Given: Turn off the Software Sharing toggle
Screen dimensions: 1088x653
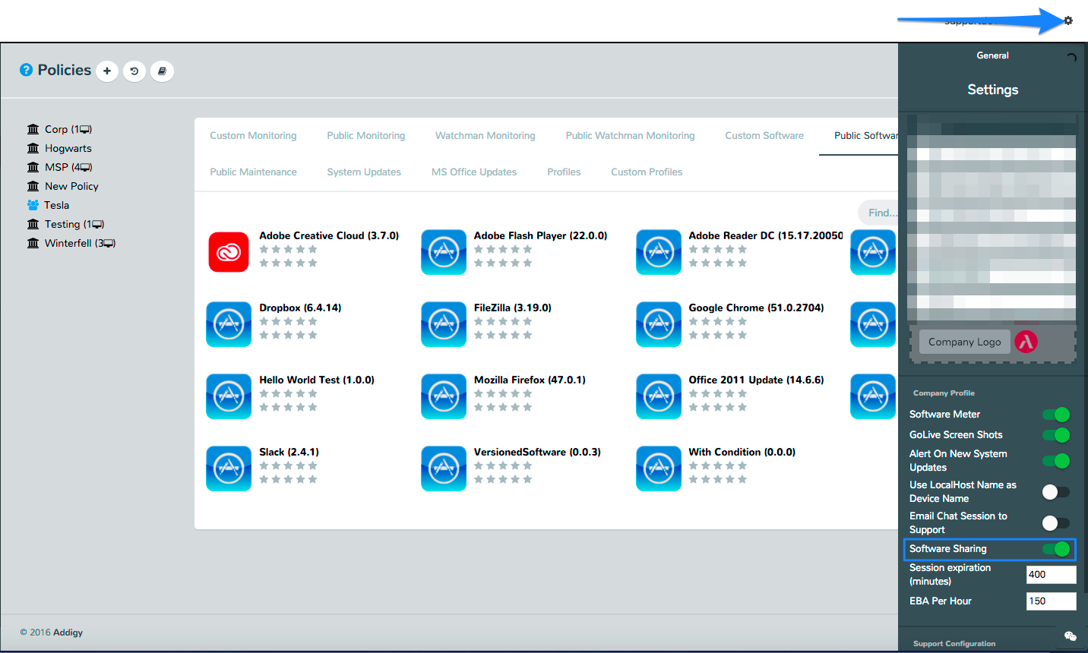Looking at the screenshot, I should point(1055,549).
